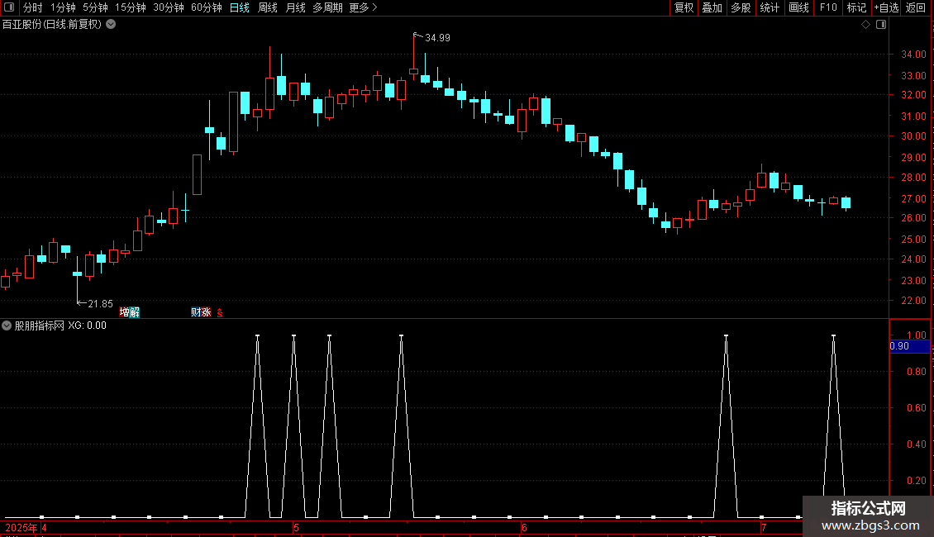Click the 标记 mark button
Image resolution: width=934 pixels, height=537 pixels.
click(x=856, y=7)
